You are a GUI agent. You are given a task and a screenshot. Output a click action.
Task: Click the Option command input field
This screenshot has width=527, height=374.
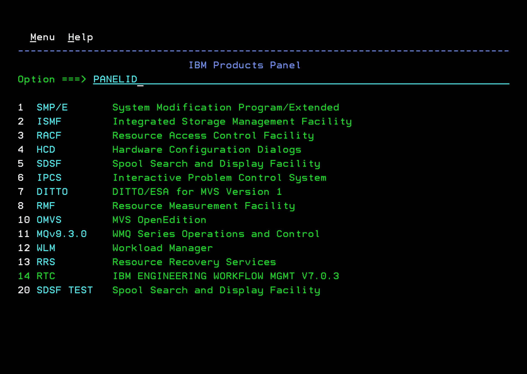tap(300, 80)
